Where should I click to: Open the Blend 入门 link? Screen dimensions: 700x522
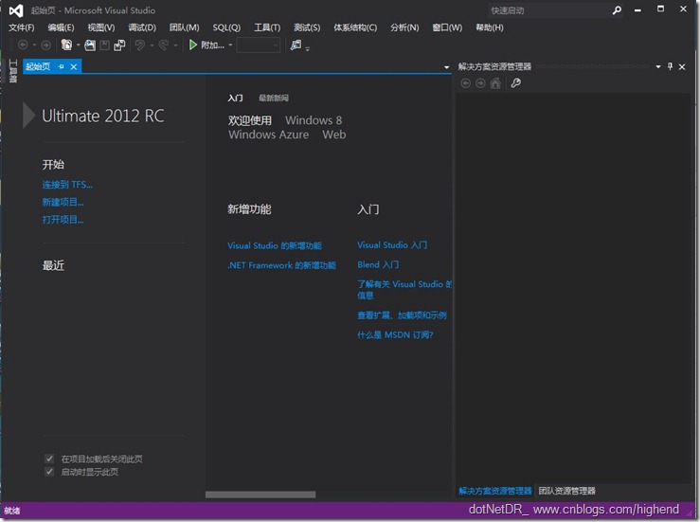point(378,265)
